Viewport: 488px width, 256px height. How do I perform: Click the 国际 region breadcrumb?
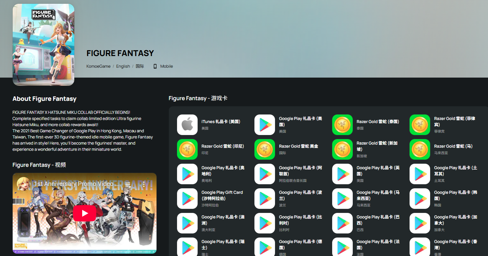140,66
